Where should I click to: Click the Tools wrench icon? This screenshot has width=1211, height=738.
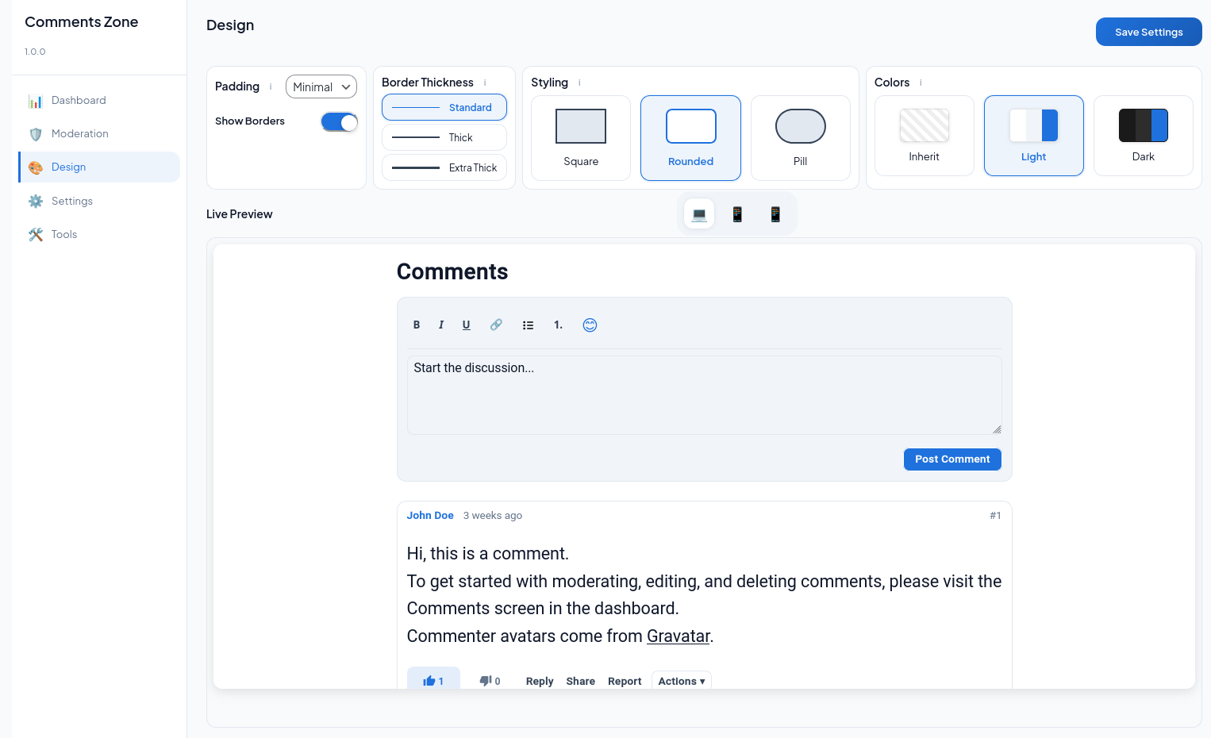coord(36,235)
